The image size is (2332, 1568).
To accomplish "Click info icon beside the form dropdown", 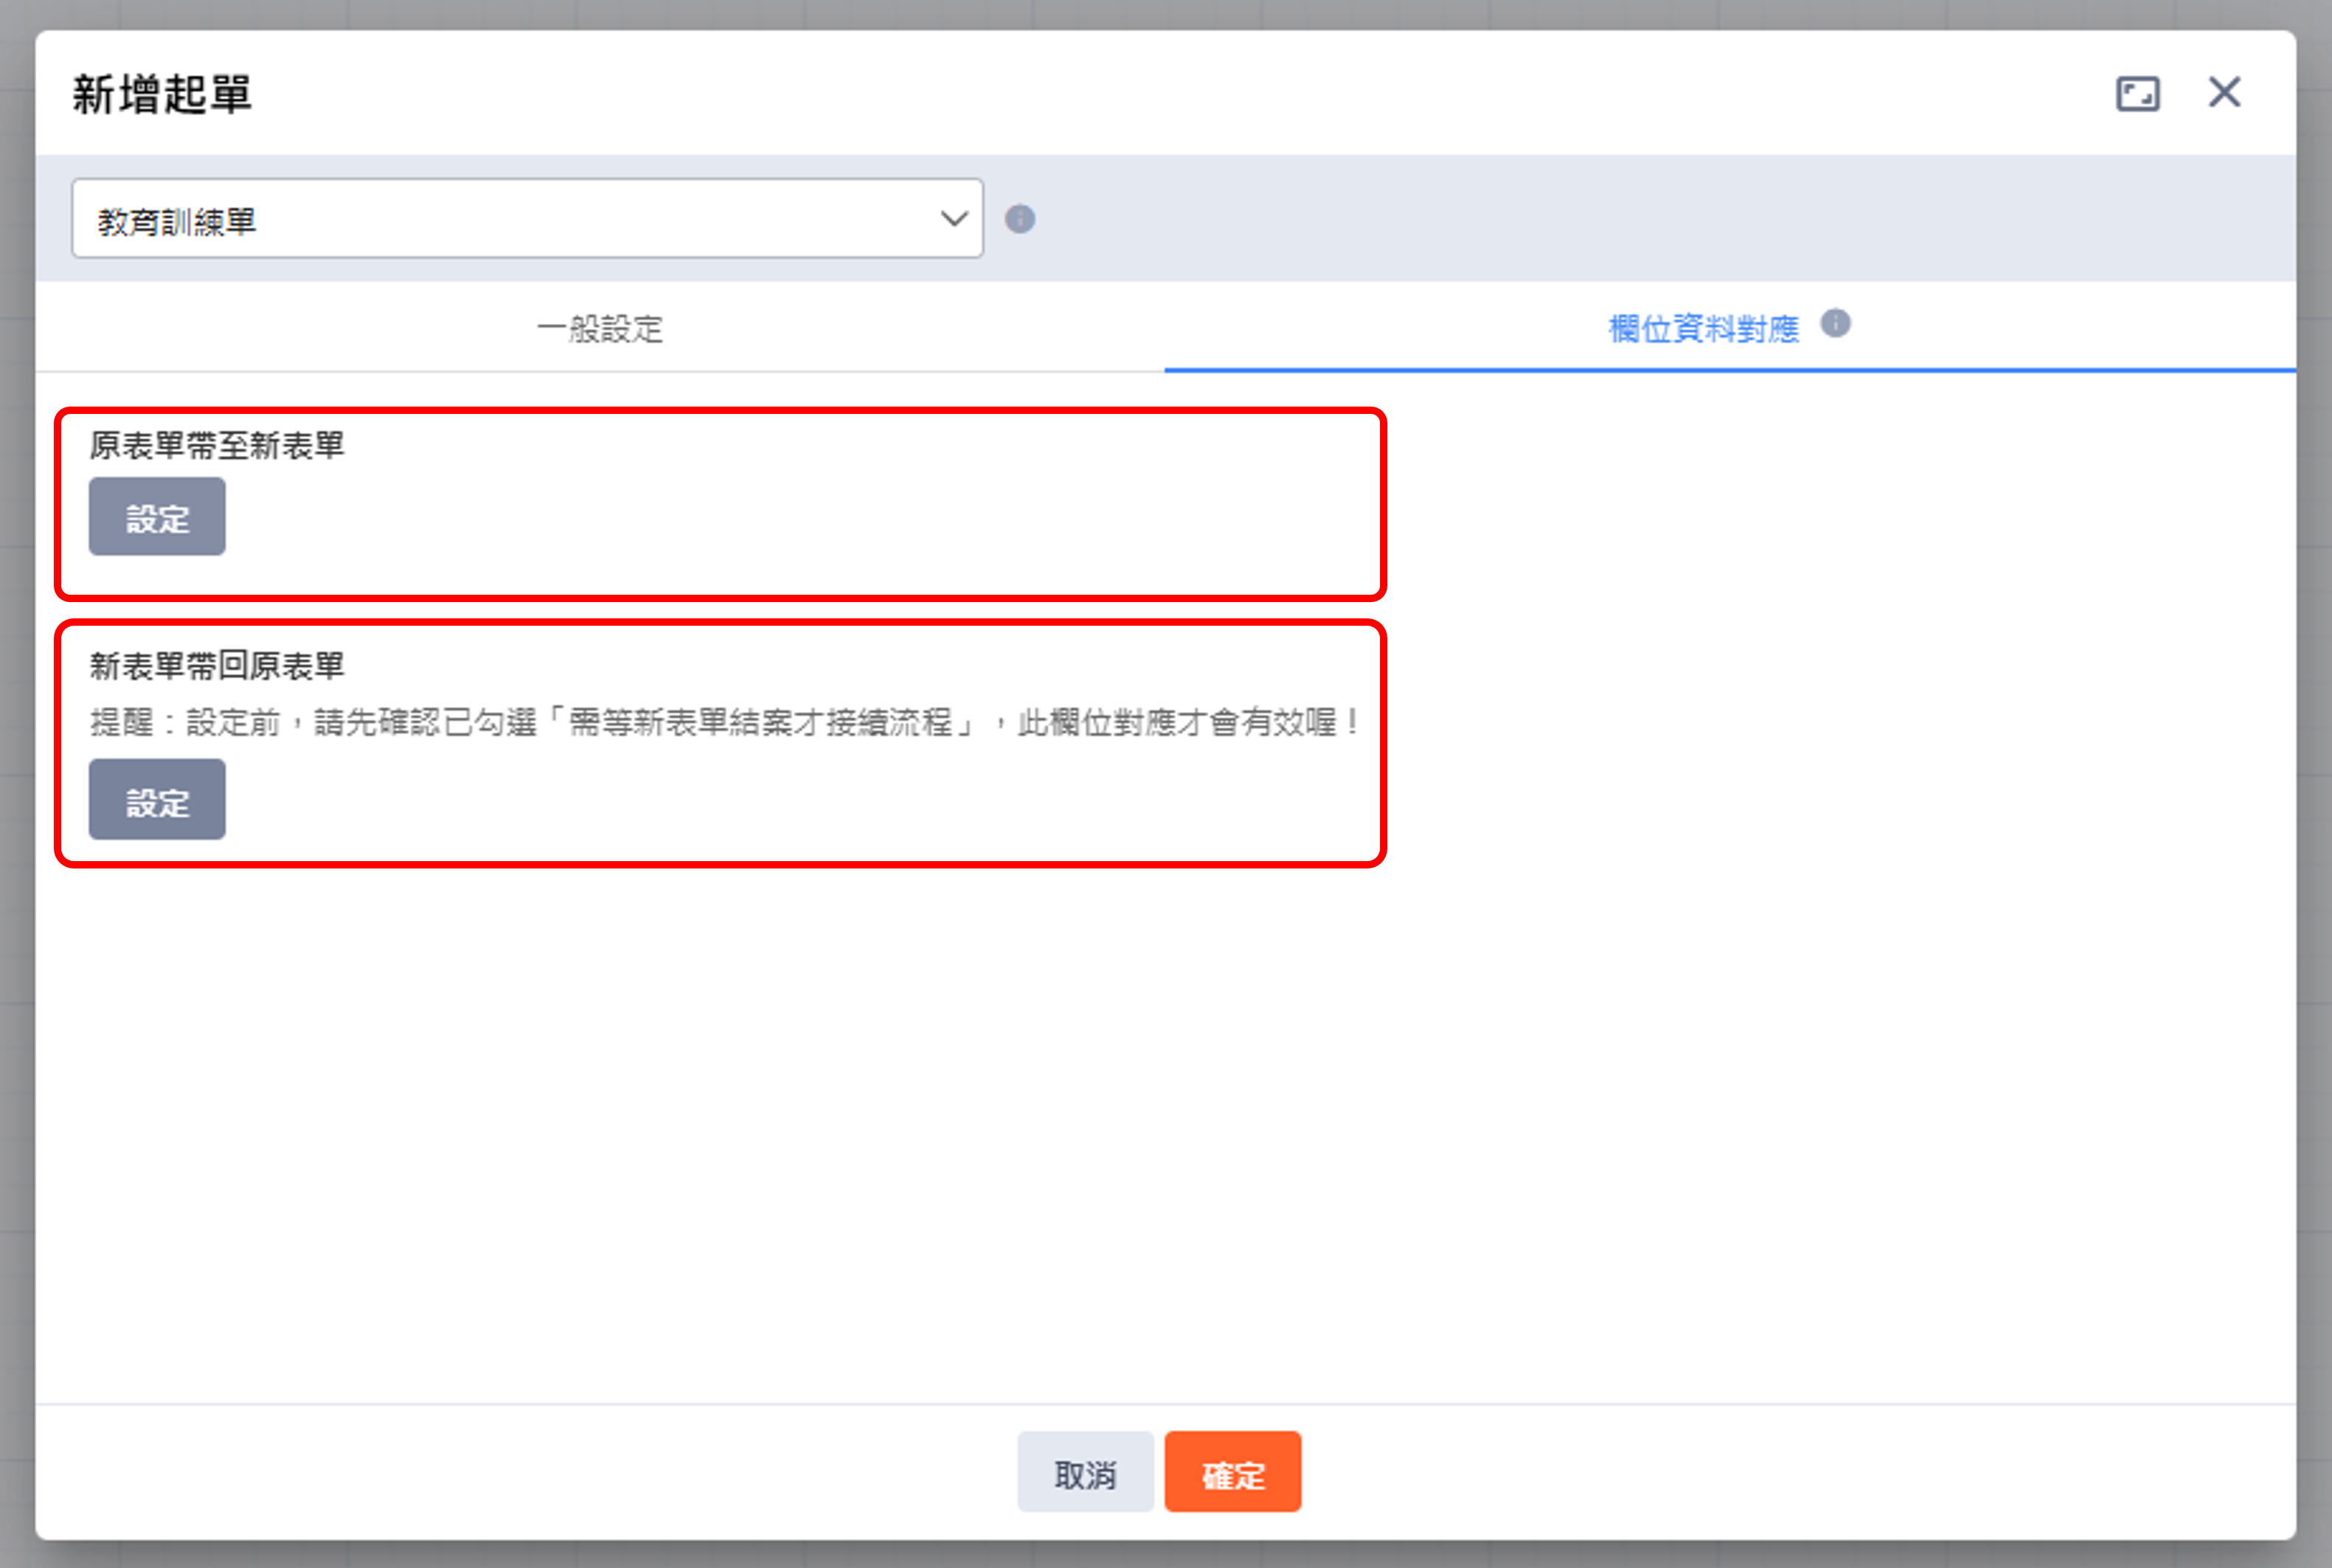I will [x=1019, y=219].
